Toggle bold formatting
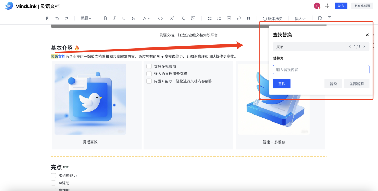 [x=105, y=18]
